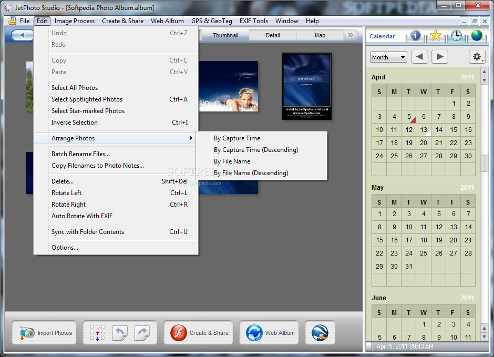Open Options from Edit menu
This screenshot has width=494, height=357.
(x=116, y=248)
